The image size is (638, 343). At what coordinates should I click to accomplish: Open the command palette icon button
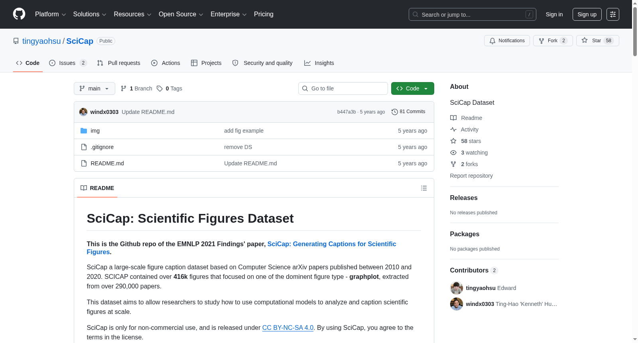(x=612, y=14)
